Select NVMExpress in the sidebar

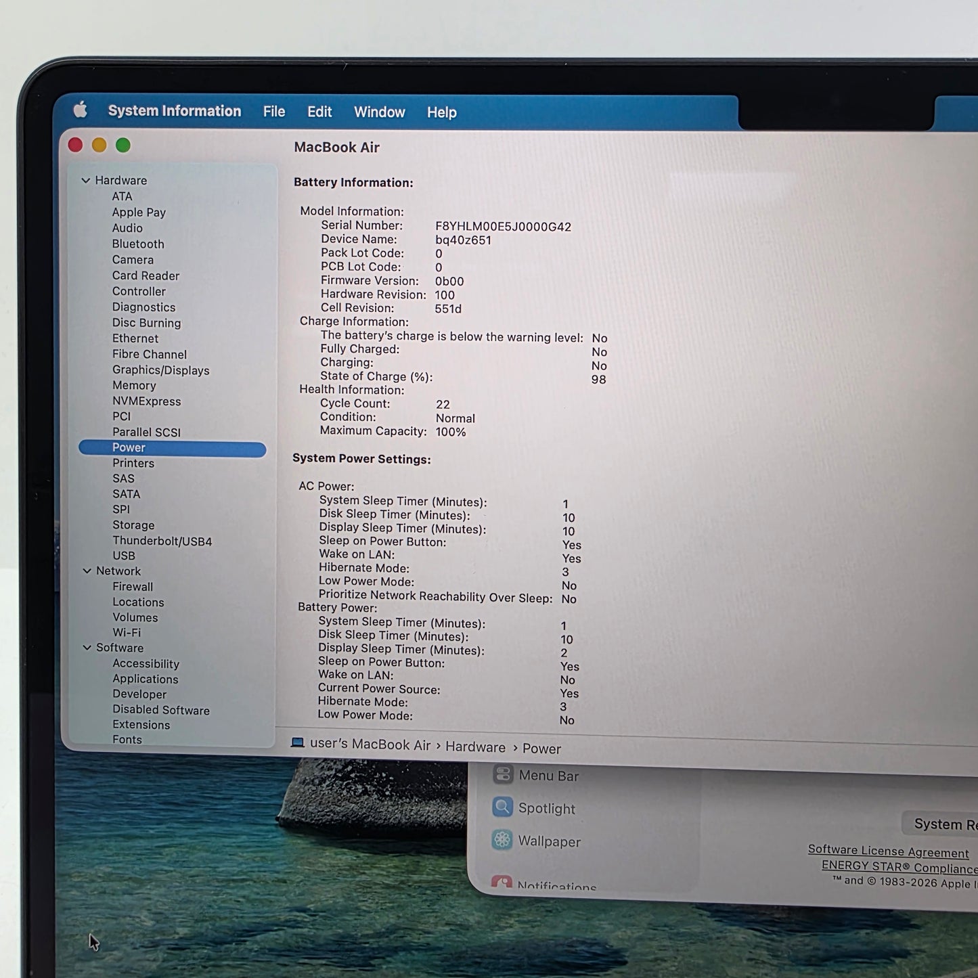click(147, 401)
